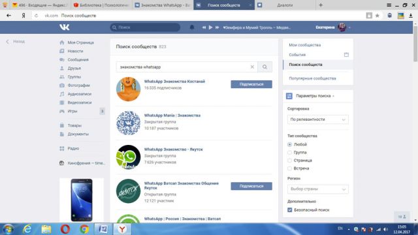
Task: Select the Group community type radio
Action: (289, 152)
